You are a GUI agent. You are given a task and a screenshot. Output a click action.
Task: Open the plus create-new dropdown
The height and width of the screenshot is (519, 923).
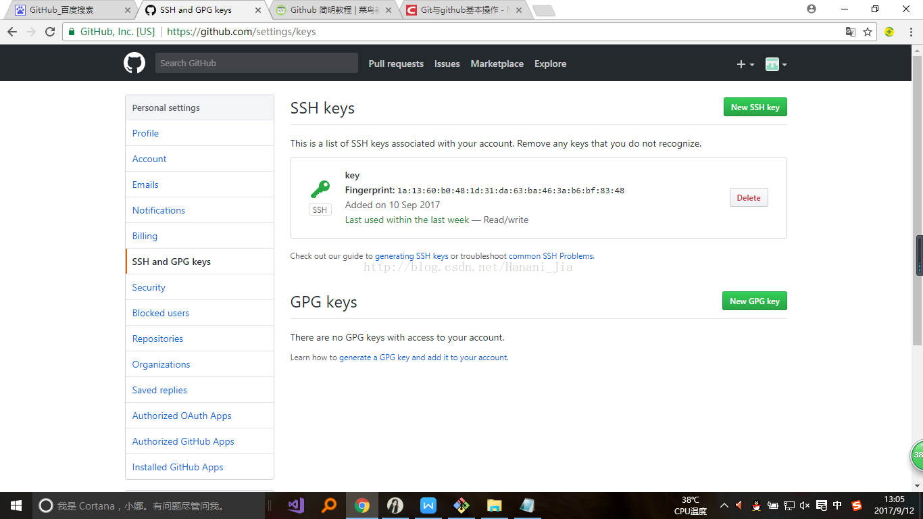(x=745, y=64)
